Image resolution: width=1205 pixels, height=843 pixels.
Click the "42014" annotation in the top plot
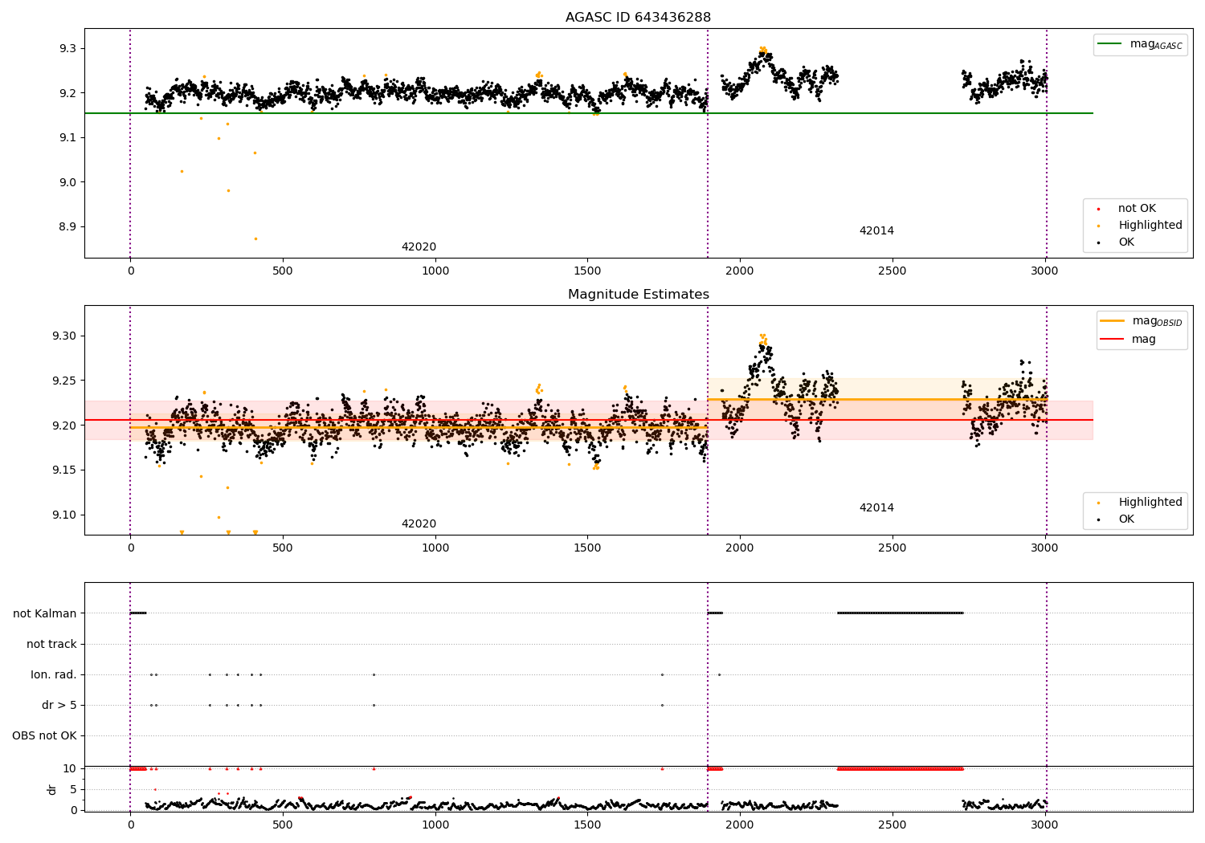click(x=876, y=231)
